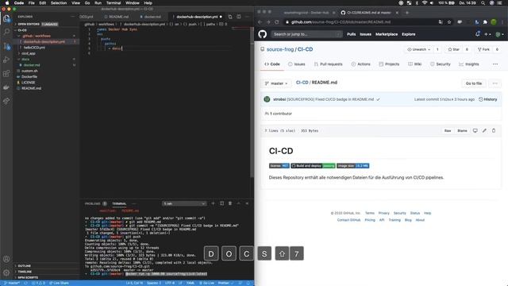Open the Search view in VS Code activity bar

tap(6, 32)
